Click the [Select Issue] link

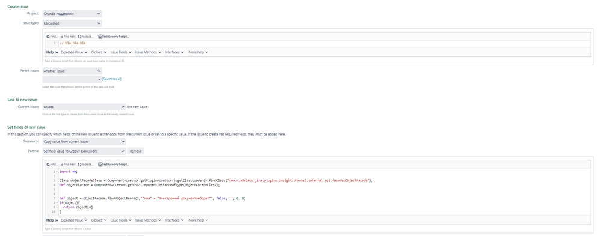pos(112,79)
